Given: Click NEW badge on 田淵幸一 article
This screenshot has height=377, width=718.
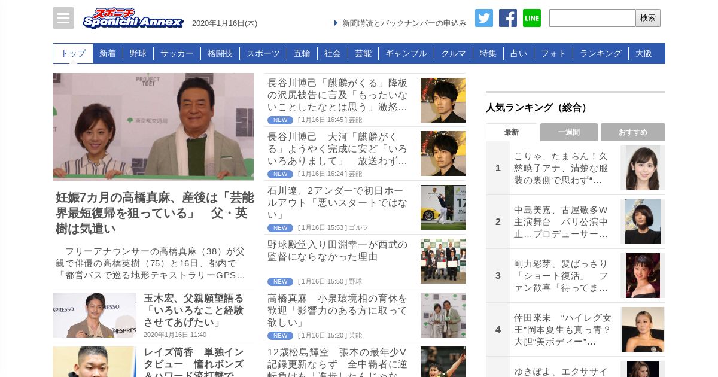Looking at the screenshot, I should 280,282.
